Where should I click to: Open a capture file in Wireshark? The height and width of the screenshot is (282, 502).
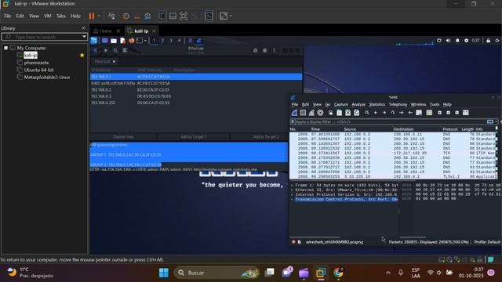[x=331, y=113]
